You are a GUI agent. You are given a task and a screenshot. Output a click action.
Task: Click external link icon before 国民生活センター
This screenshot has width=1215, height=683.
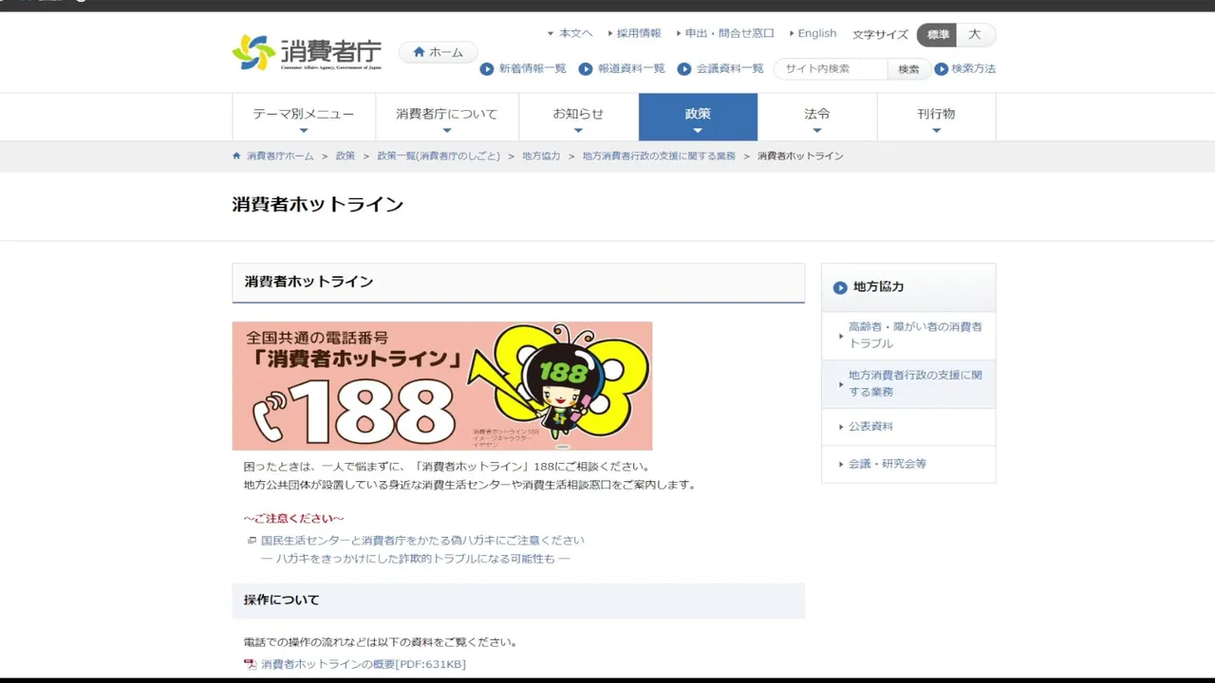click(x=252, y=541)
